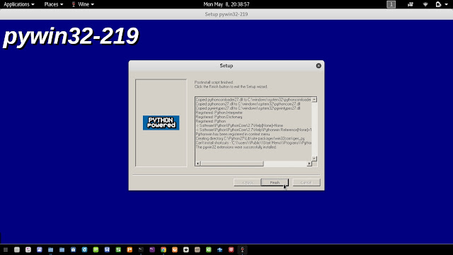The image size is (453, 255).
Task: Open the purple terminal taskbar icon
Action: (x=152, y=249)
